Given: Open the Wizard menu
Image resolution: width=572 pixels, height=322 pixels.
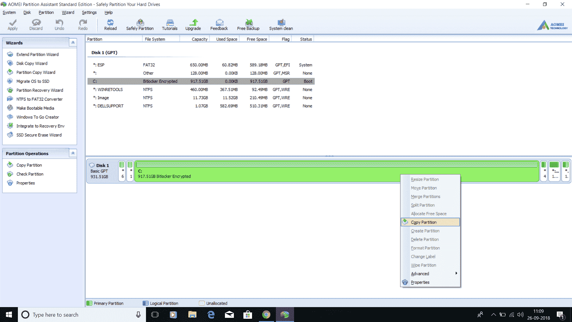Looking at the screenshot, I should 68,12.
